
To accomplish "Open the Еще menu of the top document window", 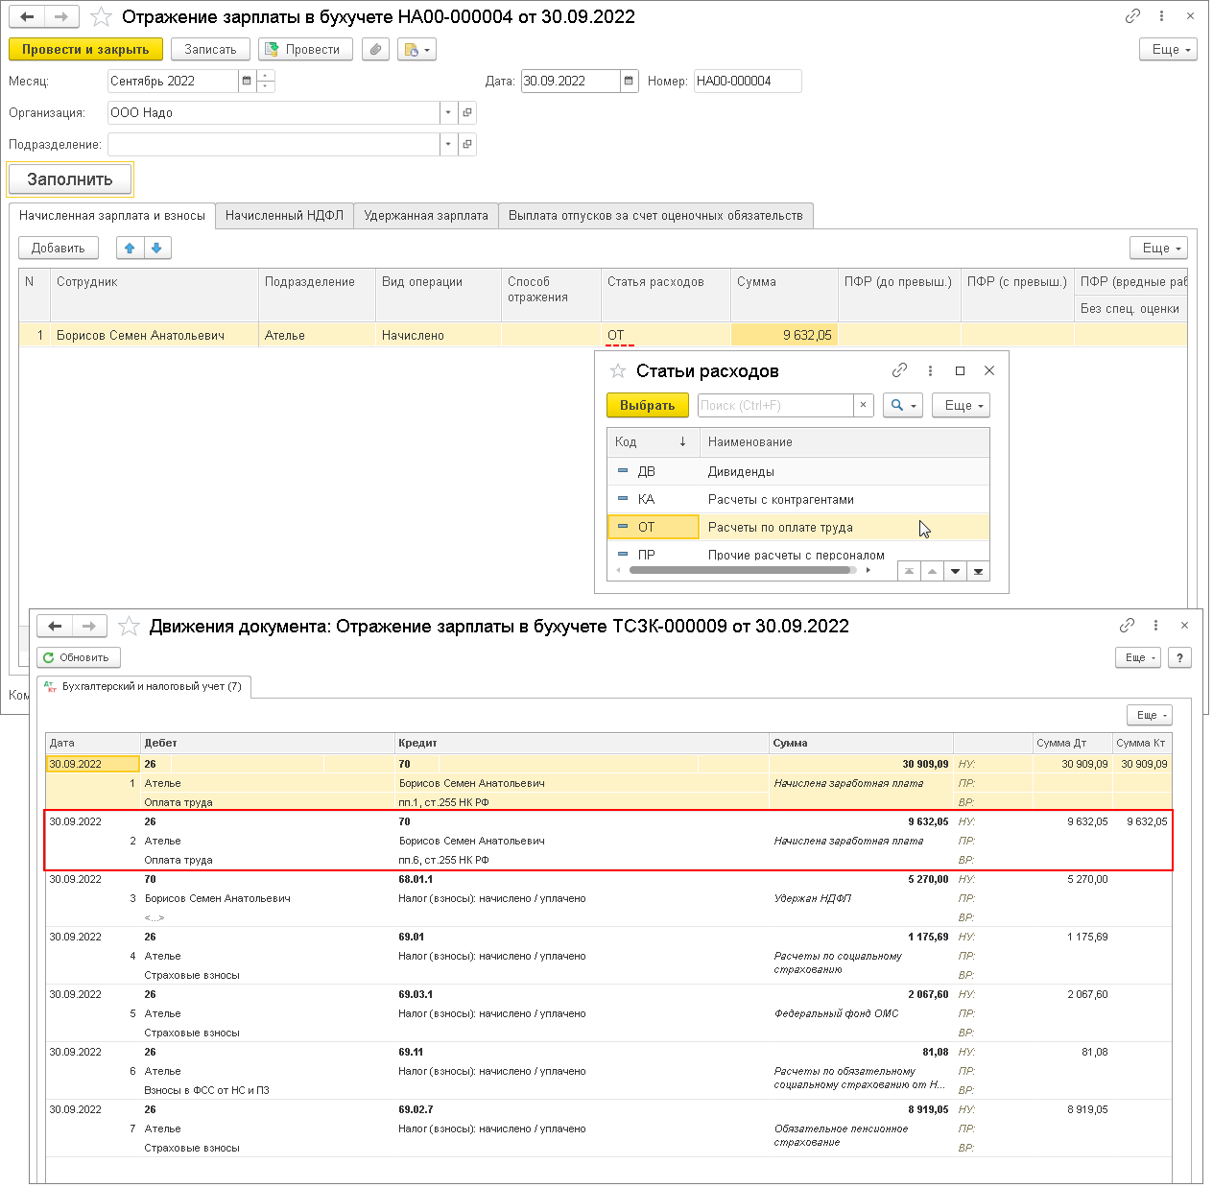I will pos(1168,49).
